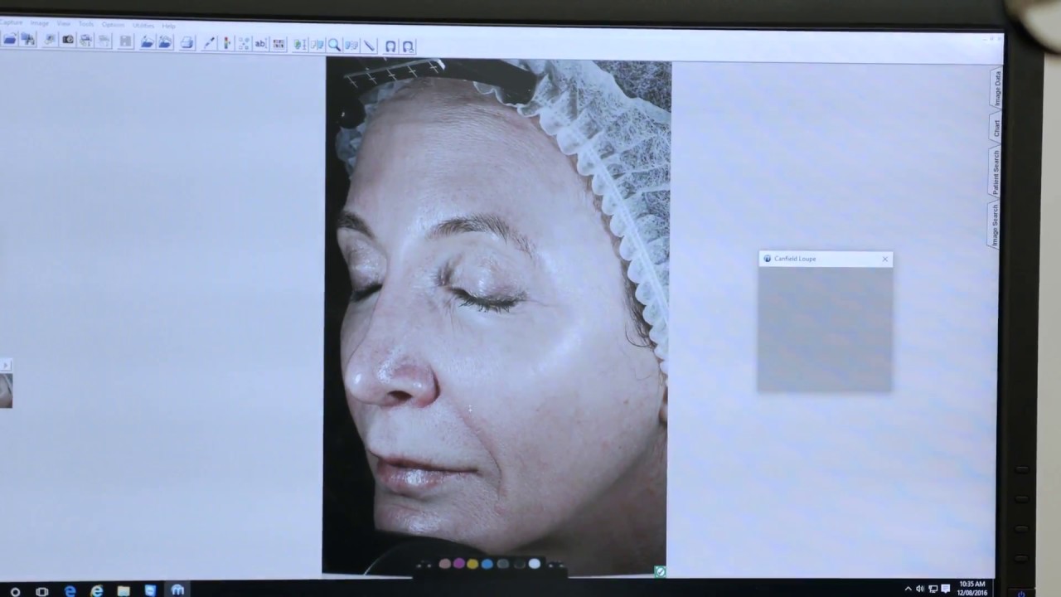Launch Edge browser from the taskbar
Image resolution: width=1061 pixels, height=597 pixels.
(x=70, y=591)
